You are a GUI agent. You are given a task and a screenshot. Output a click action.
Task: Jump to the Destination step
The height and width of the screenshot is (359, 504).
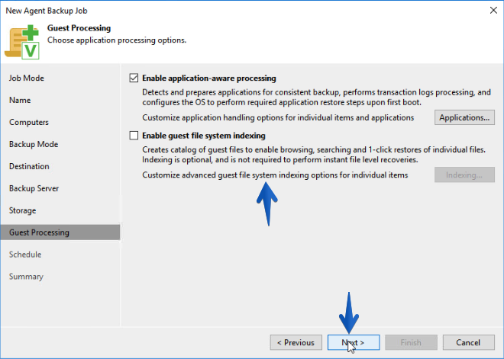[x=29, y=166]
